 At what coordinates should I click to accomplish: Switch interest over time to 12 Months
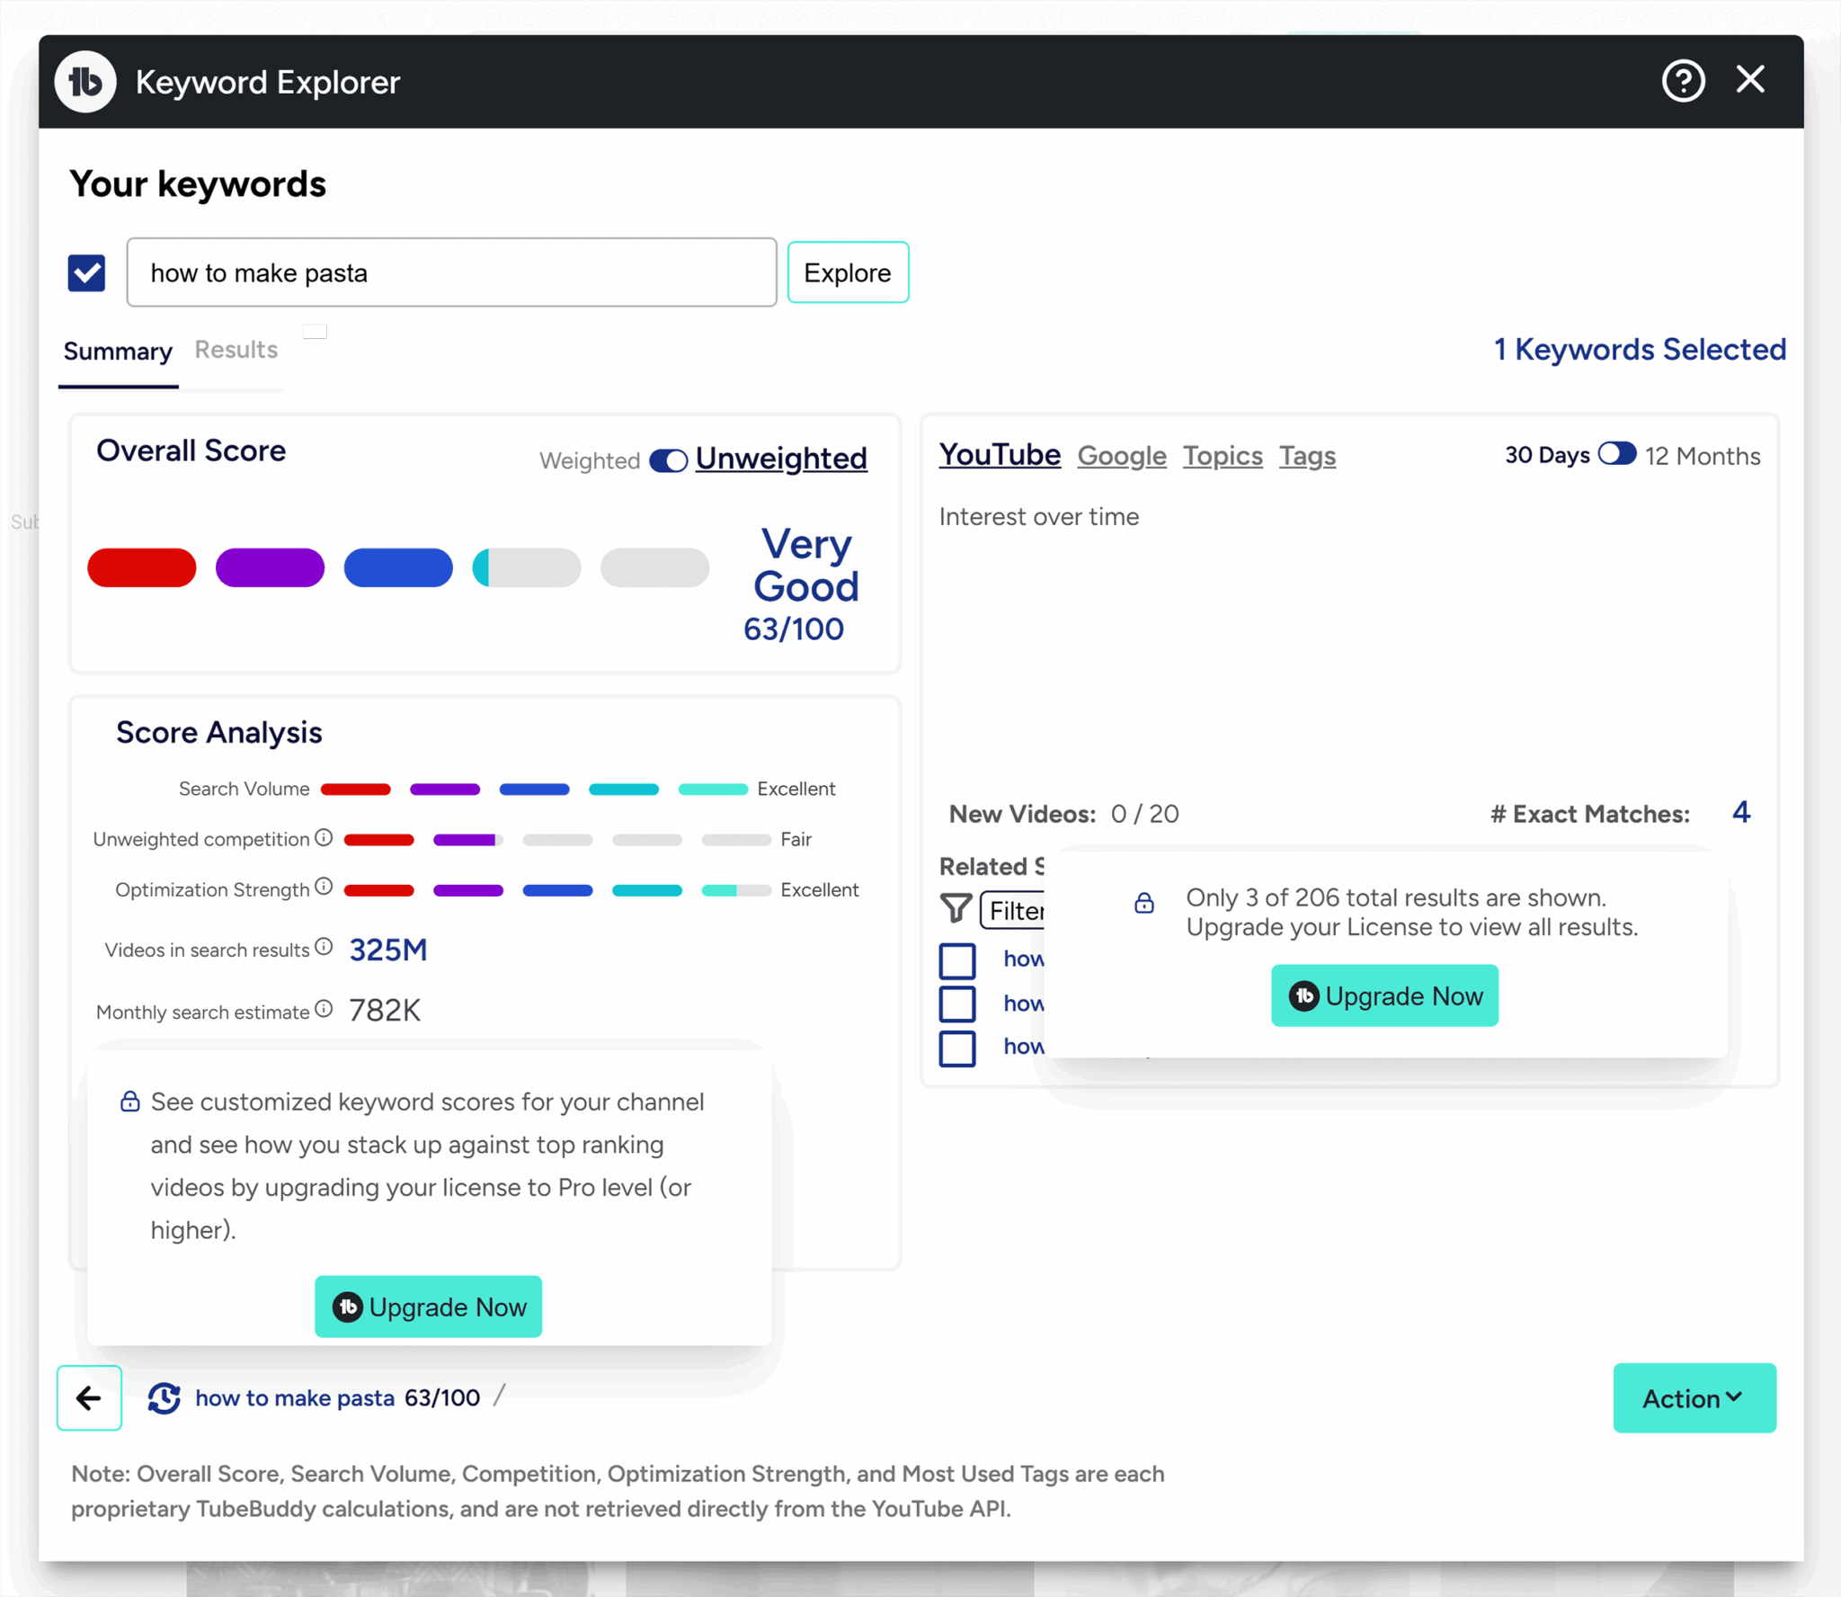pos(1618,455)
